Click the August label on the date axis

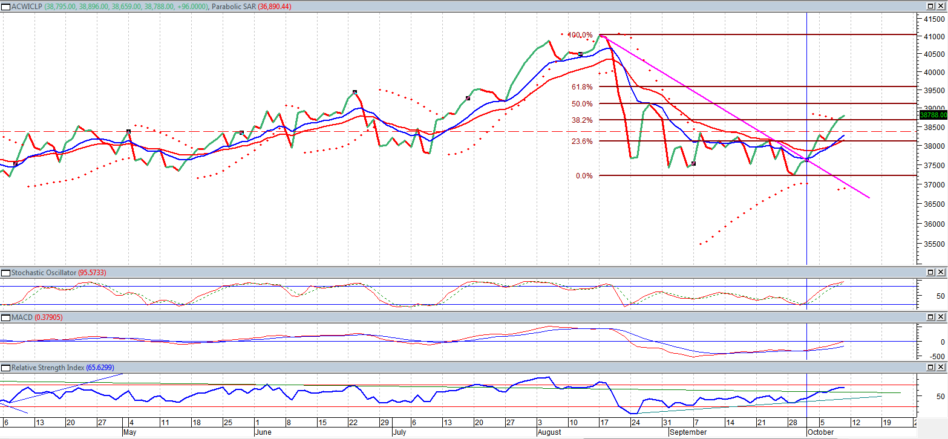click(x=549, y=432)
